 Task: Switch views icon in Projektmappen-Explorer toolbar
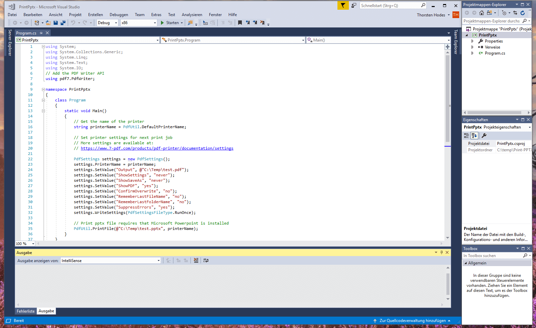click(489, 13)
